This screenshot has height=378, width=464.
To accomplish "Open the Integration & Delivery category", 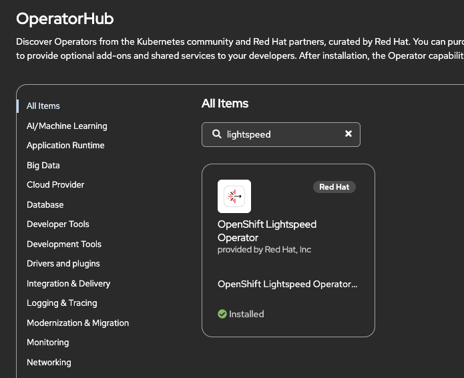I will [68, 283].
